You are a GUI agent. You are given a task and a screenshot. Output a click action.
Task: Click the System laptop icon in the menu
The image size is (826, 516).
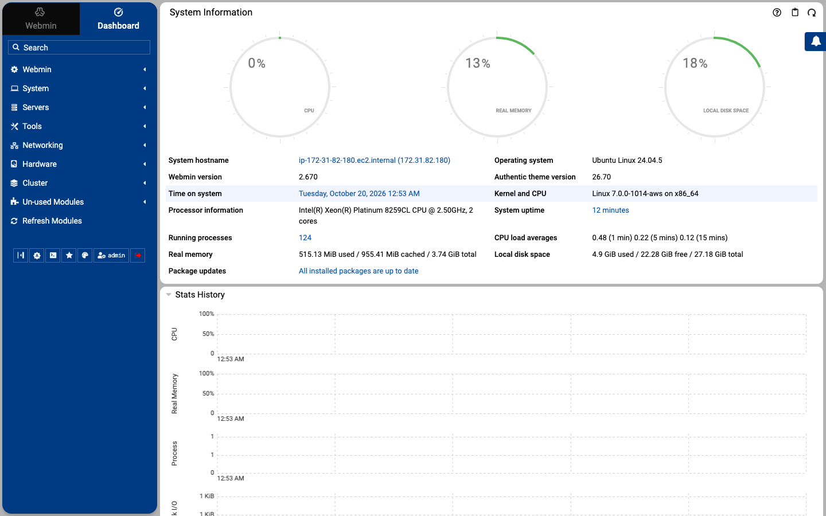[14, 88]
